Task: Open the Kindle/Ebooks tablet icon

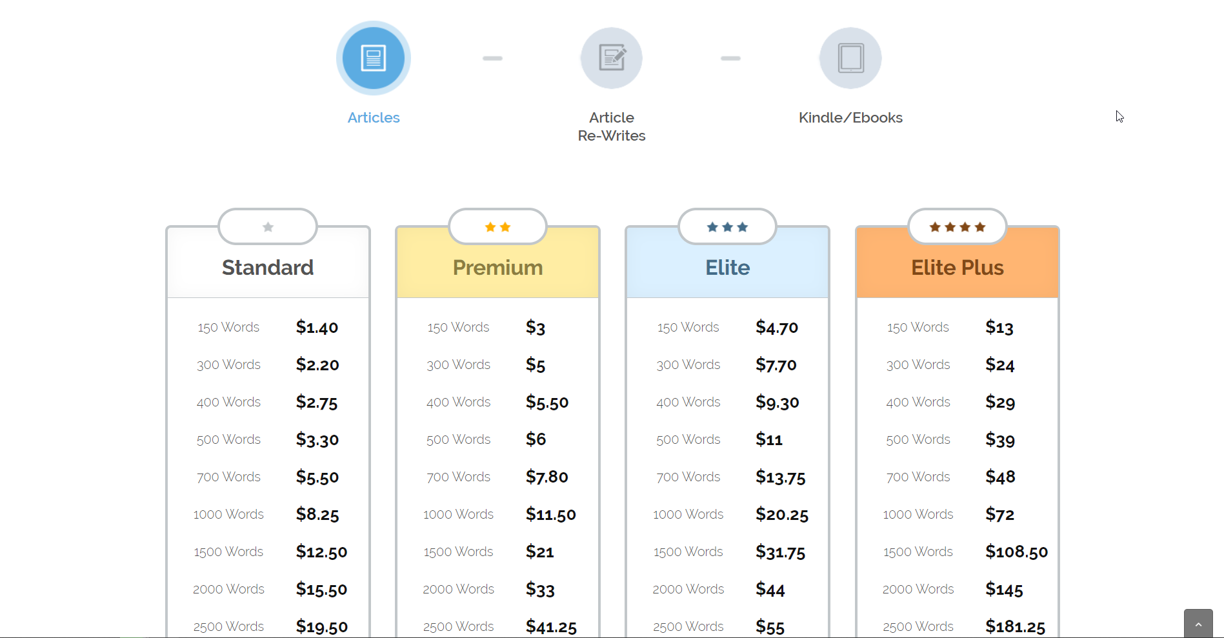Action: point(850,58)
